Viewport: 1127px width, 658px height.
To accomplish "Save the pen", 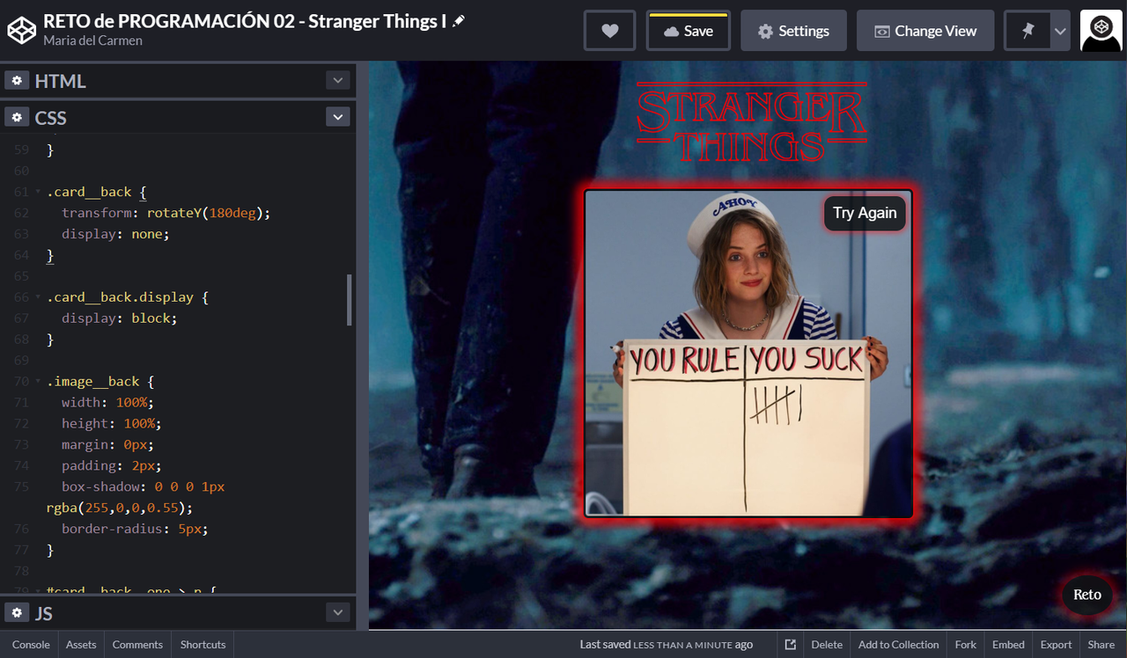I will (x=689, y=31).
